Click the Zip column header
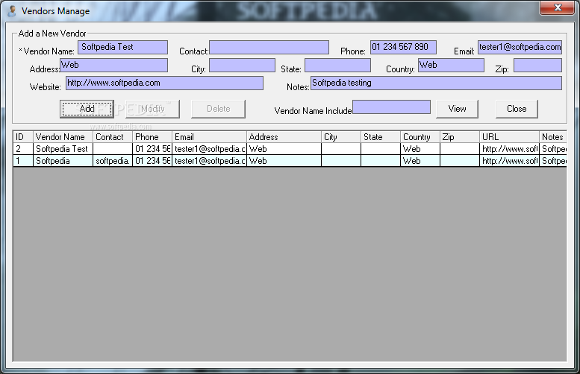The width and height of the screenshot is (580, 374). pyautogui.click(x=460, y=137)
